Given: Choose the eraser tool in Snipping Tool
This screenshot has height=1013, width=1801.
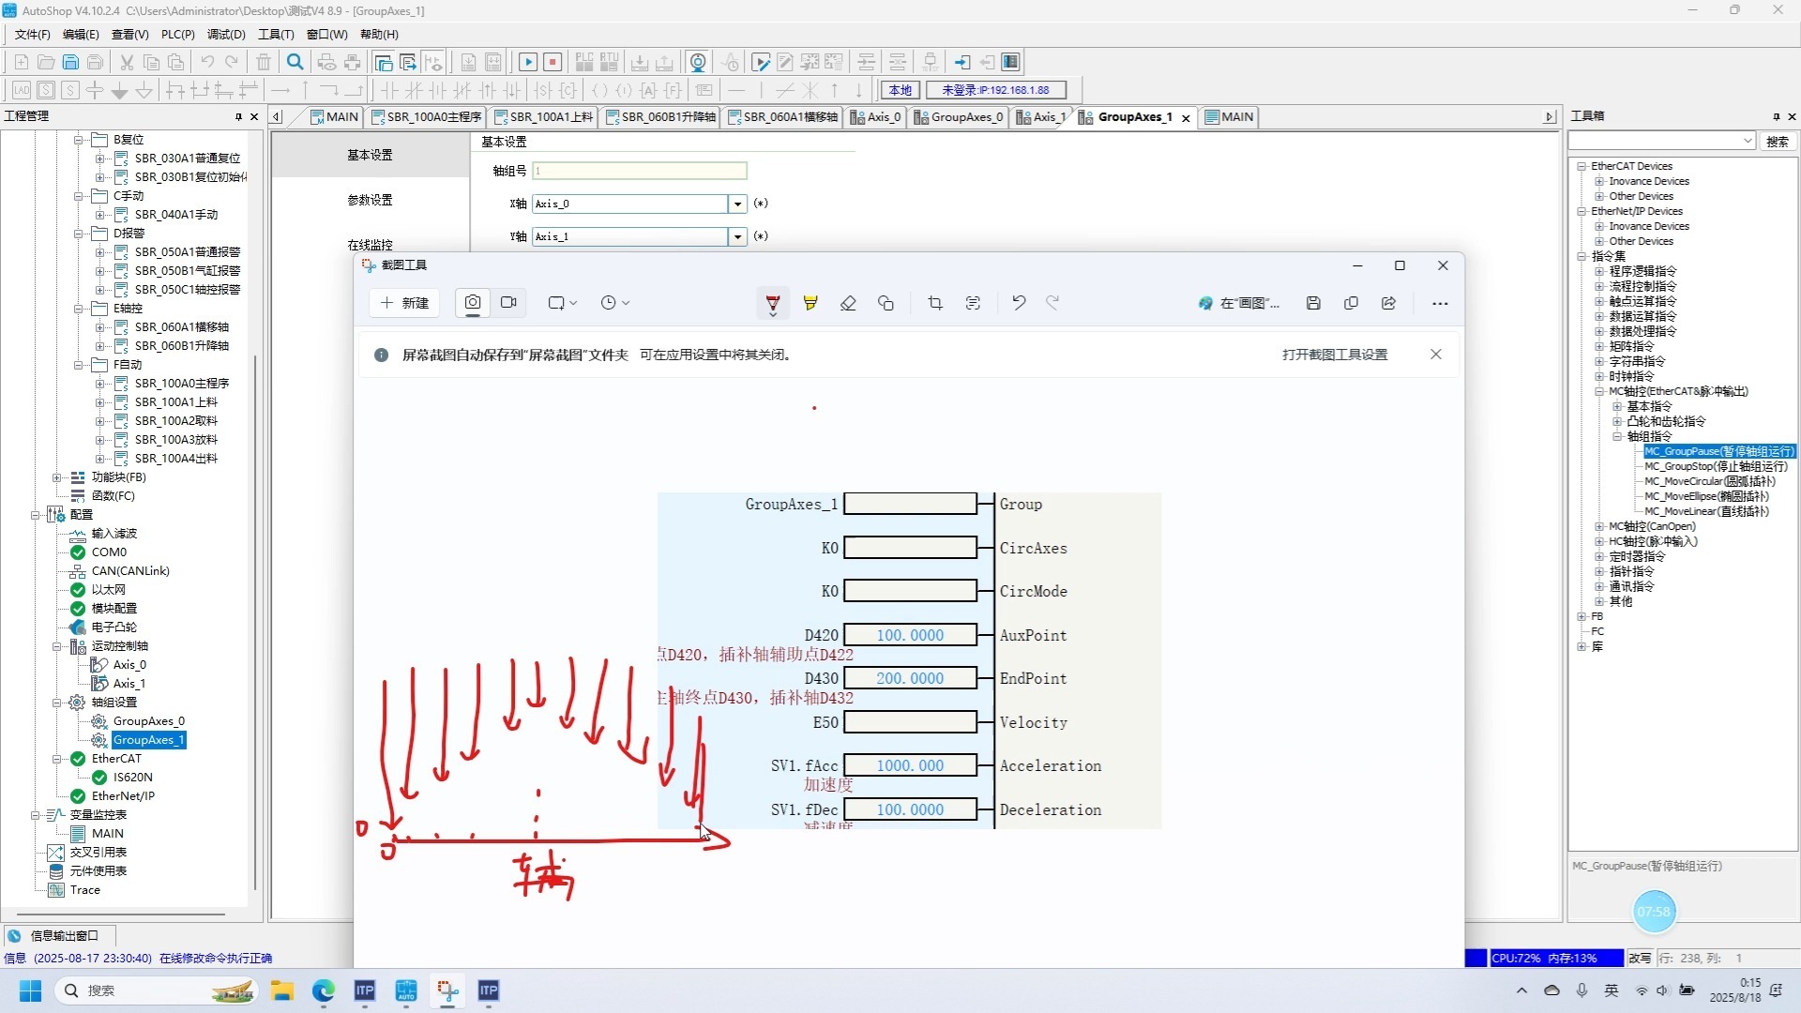Looking at the screenshot, I should coord(848,303).
